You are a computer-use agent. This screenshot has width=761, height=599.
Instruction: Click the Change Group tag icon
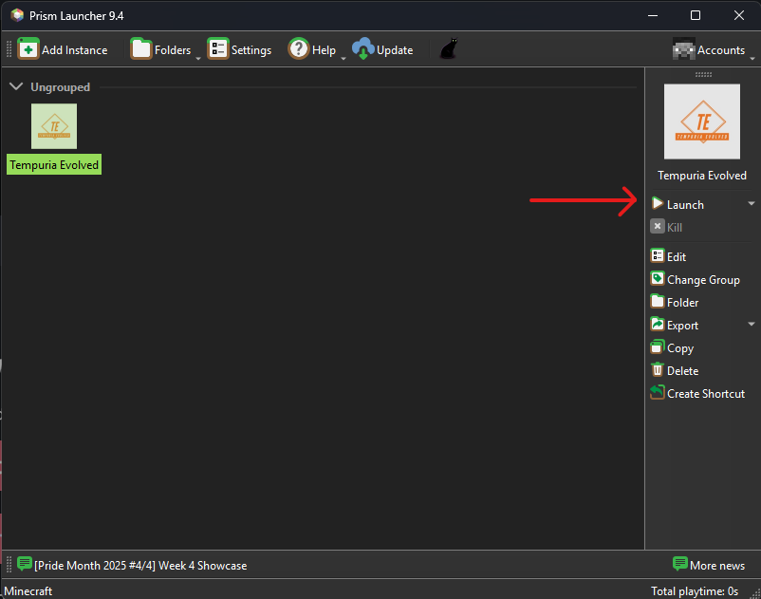click(x=658, y=278)
